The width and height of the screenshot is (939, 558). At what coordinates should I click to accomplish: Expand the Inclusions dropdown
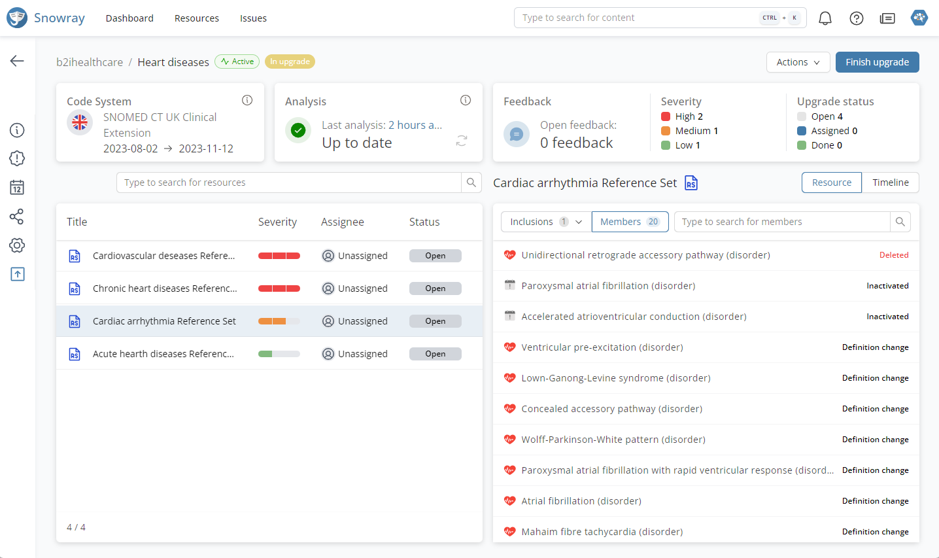coord(546,222)
